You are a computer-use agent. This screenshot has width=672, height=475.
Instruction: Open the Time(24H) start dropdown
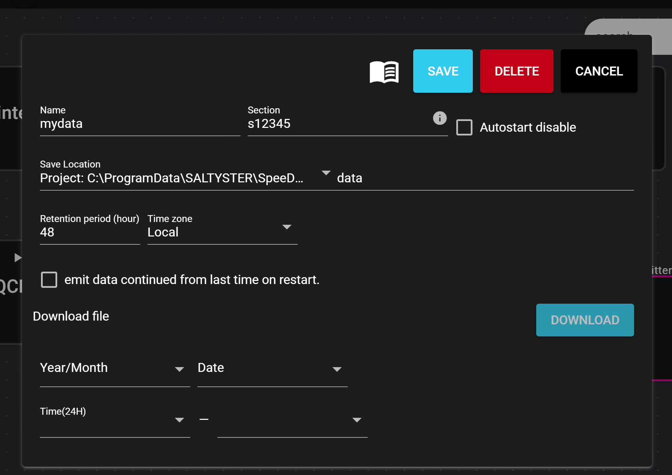[x=179, y=420]
